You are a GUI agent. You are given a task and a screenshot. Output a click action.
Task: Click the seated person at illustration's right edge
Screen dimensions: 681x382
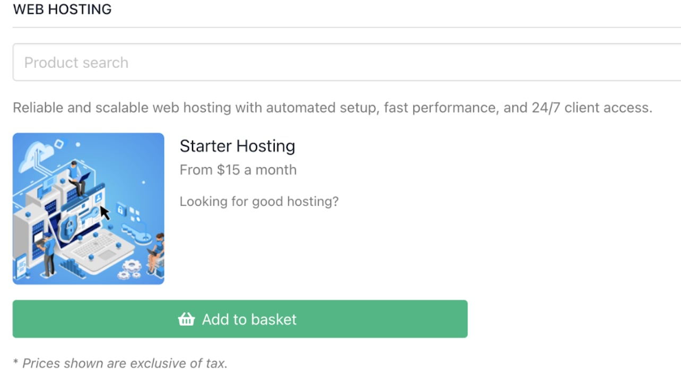click(x=156, y=254)
